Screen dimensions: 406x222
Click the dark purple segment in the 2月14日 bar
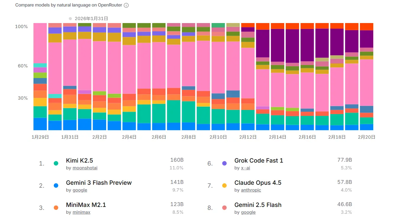[x=277, y=45]
